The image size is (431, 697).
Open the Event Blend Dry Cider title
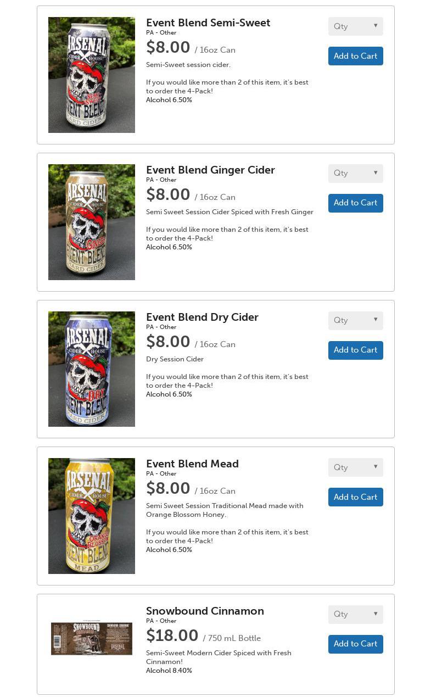[202, 317]
